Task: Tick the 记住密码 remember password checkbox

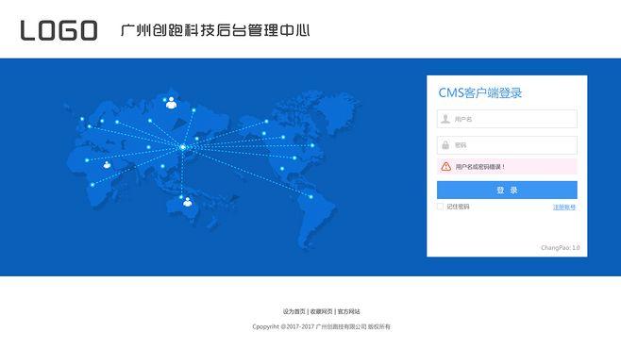Action: [441, 207]
